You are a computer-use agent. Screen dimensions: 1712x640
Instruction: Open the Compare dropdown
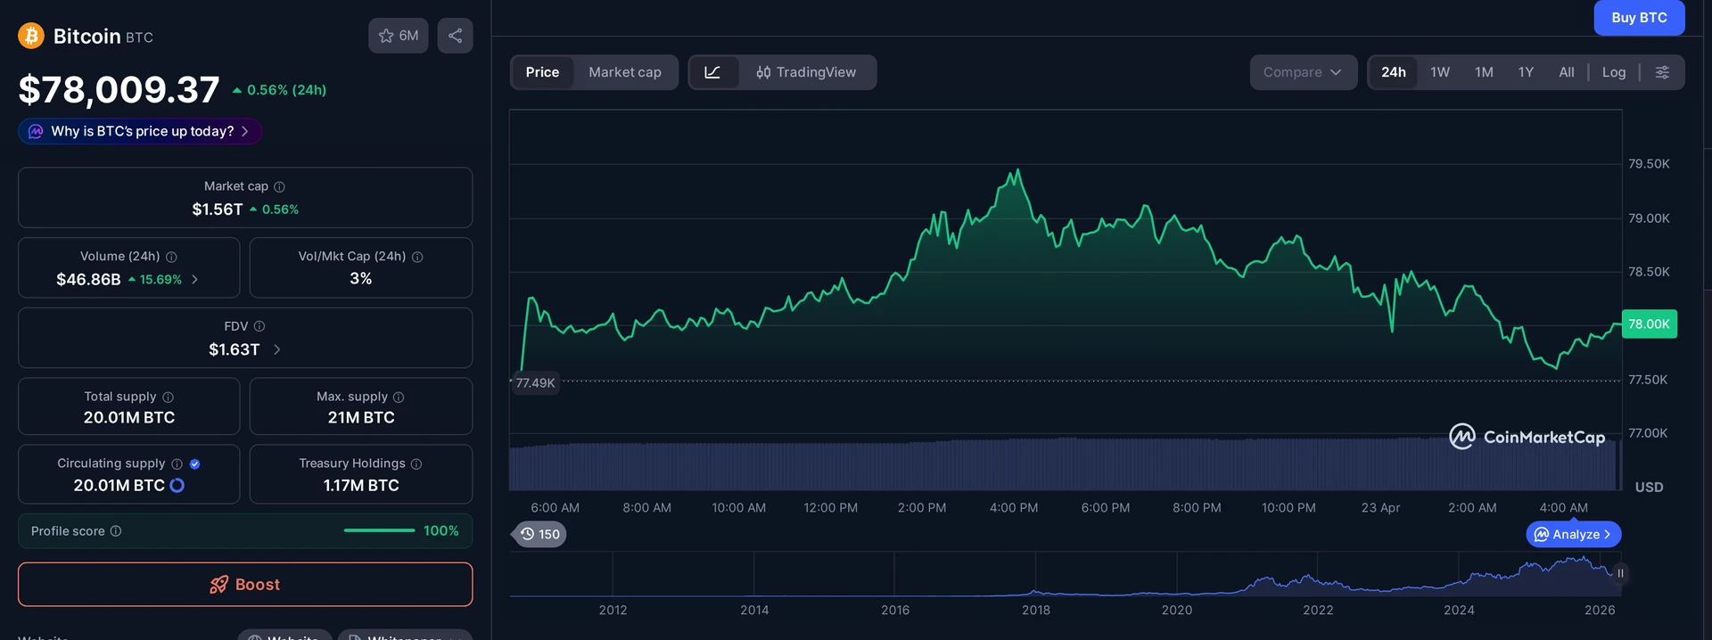(x=1303, y=72)
